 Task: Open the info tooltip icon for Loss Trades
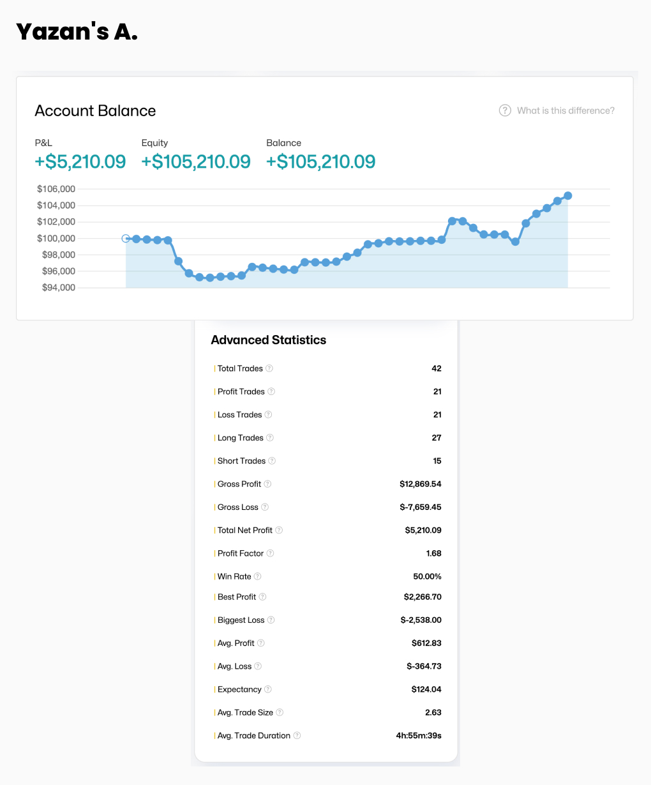pyautogui.click(x=268, y=415)
